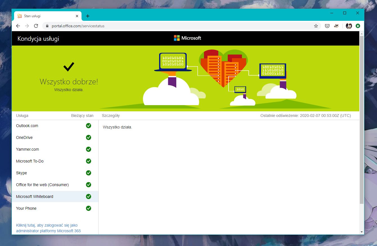Click the scrollbar down arrow
The height and width of the screenshot is (246, 377).
(x=362, y=232)
